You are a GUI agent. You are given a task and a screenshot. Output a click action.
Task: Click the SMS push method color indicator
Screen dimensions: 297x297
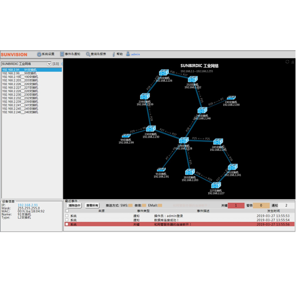(x=130, y=205)
